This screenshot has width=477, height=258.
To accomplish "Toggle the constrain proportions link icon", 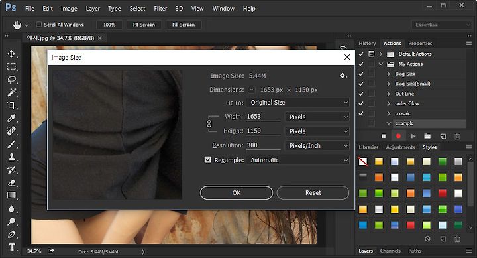I will pos(209,123).
